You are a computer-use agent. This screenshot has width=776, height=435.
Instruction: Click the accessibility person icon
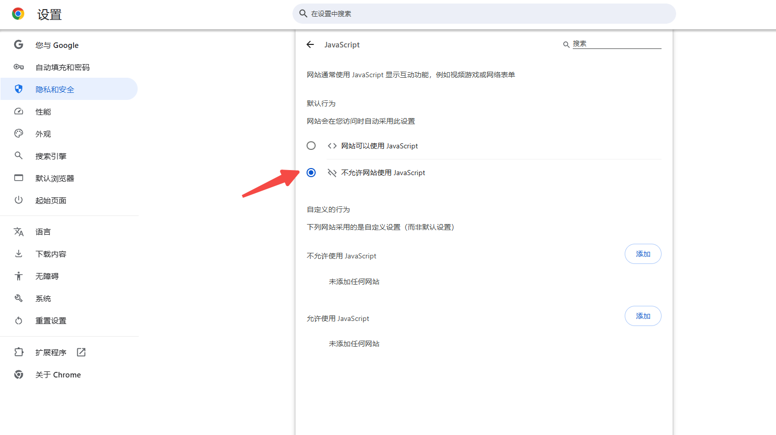(19, 276)
